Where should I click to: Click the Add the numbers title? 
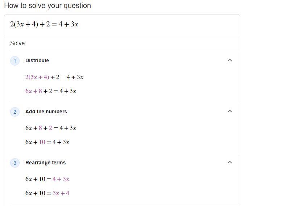[x=46, y=112]
